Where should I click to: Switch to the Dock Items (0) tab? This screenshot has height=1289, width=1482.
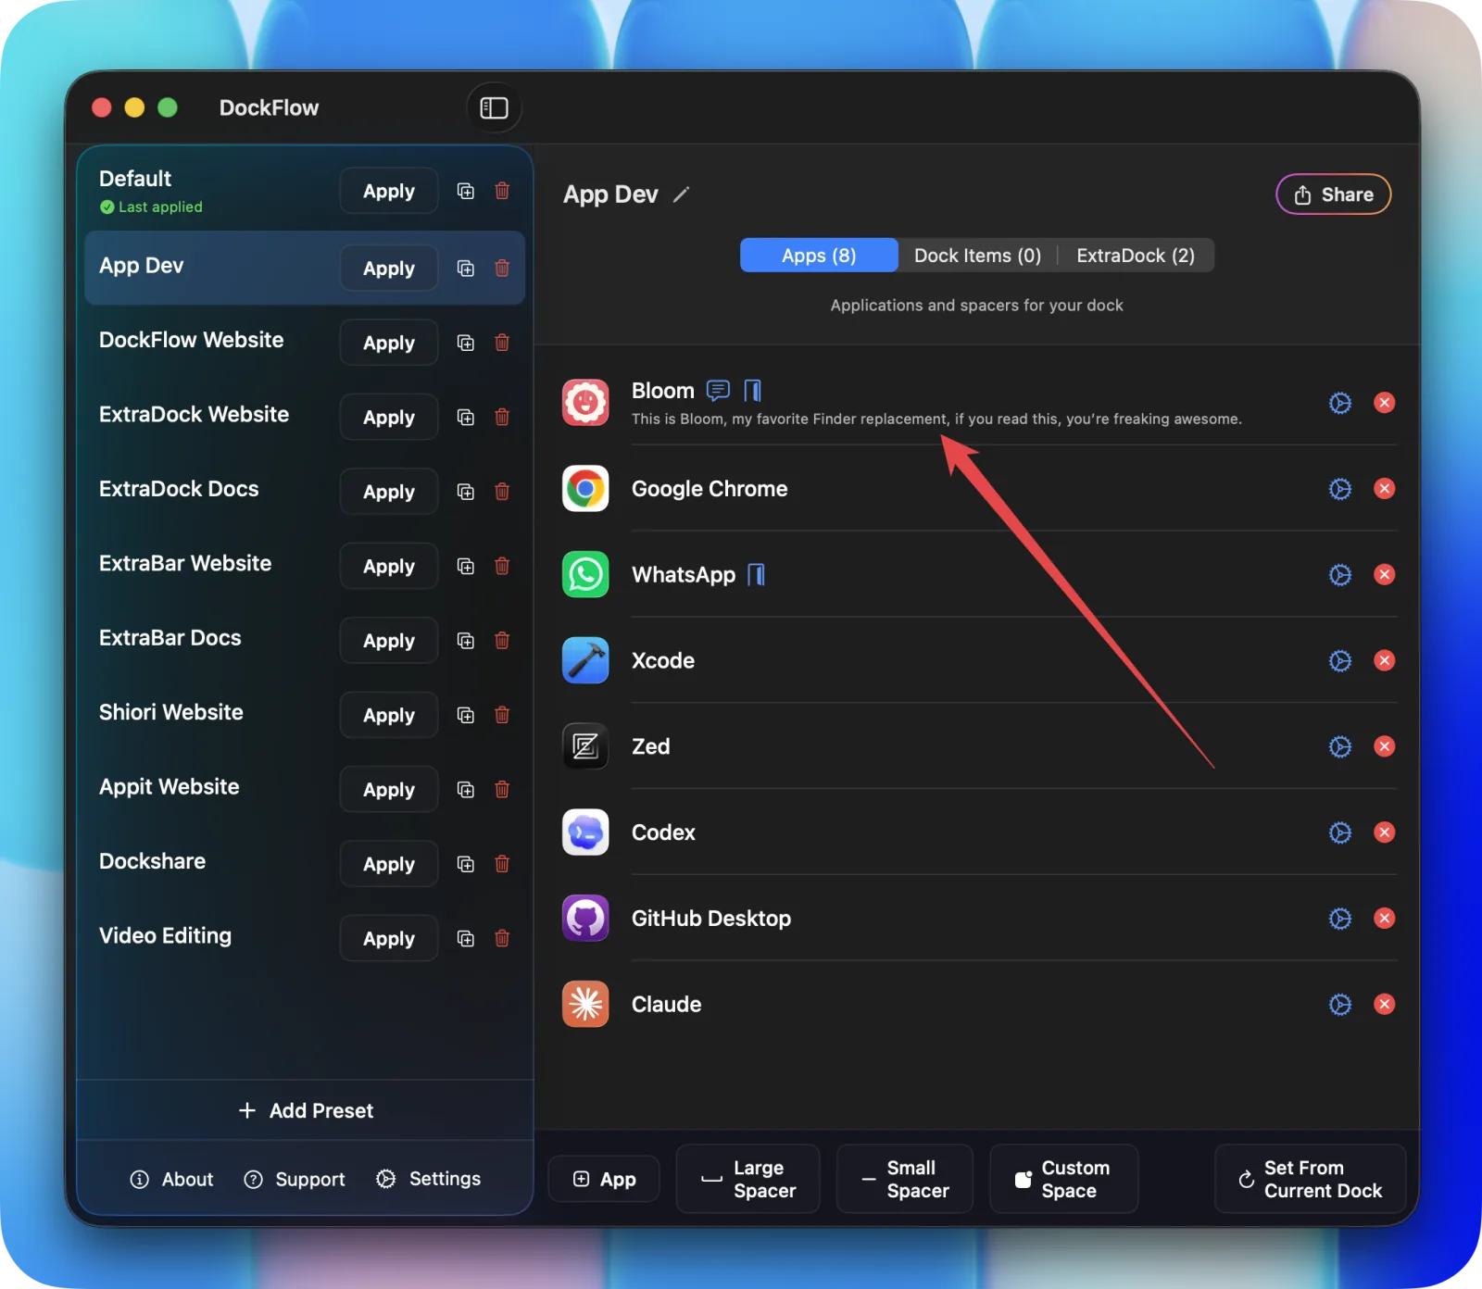[x=977, y=256]
